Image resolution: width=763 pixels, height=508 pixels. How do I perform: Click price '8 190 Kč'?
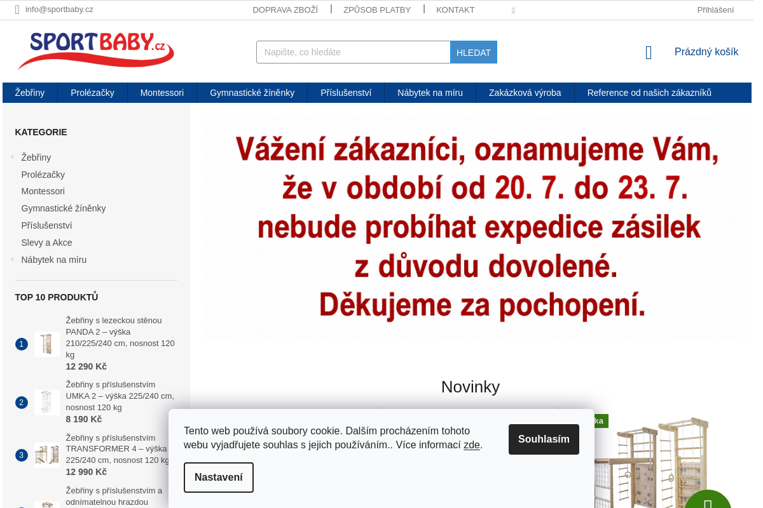pos(84,419)
